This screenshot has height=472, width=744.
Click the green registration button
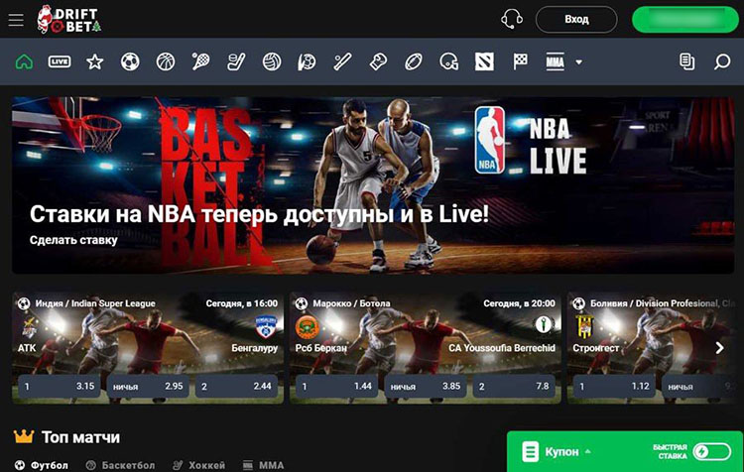[x=685, y=20]
